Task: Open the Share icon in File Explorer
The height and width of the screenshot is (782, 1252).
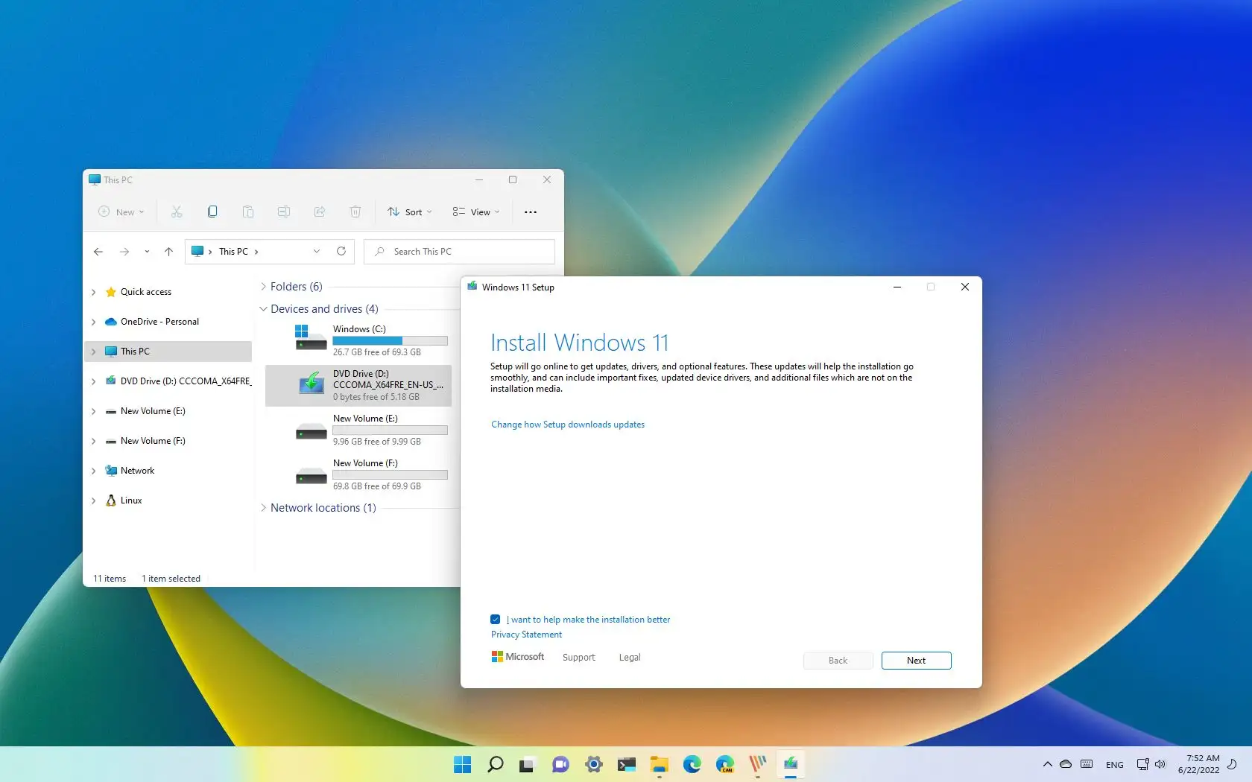Action: [320, 212]
